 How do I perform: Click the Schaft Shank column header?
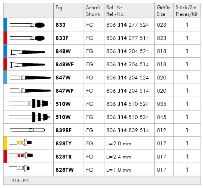[94, 11]
